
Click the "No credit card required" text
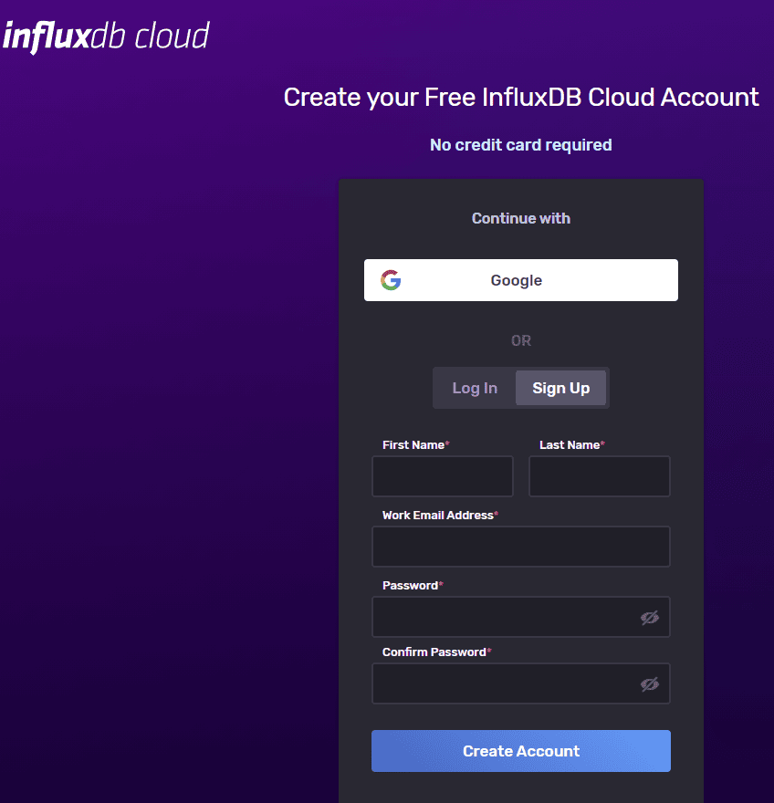[x=520, y=144]
